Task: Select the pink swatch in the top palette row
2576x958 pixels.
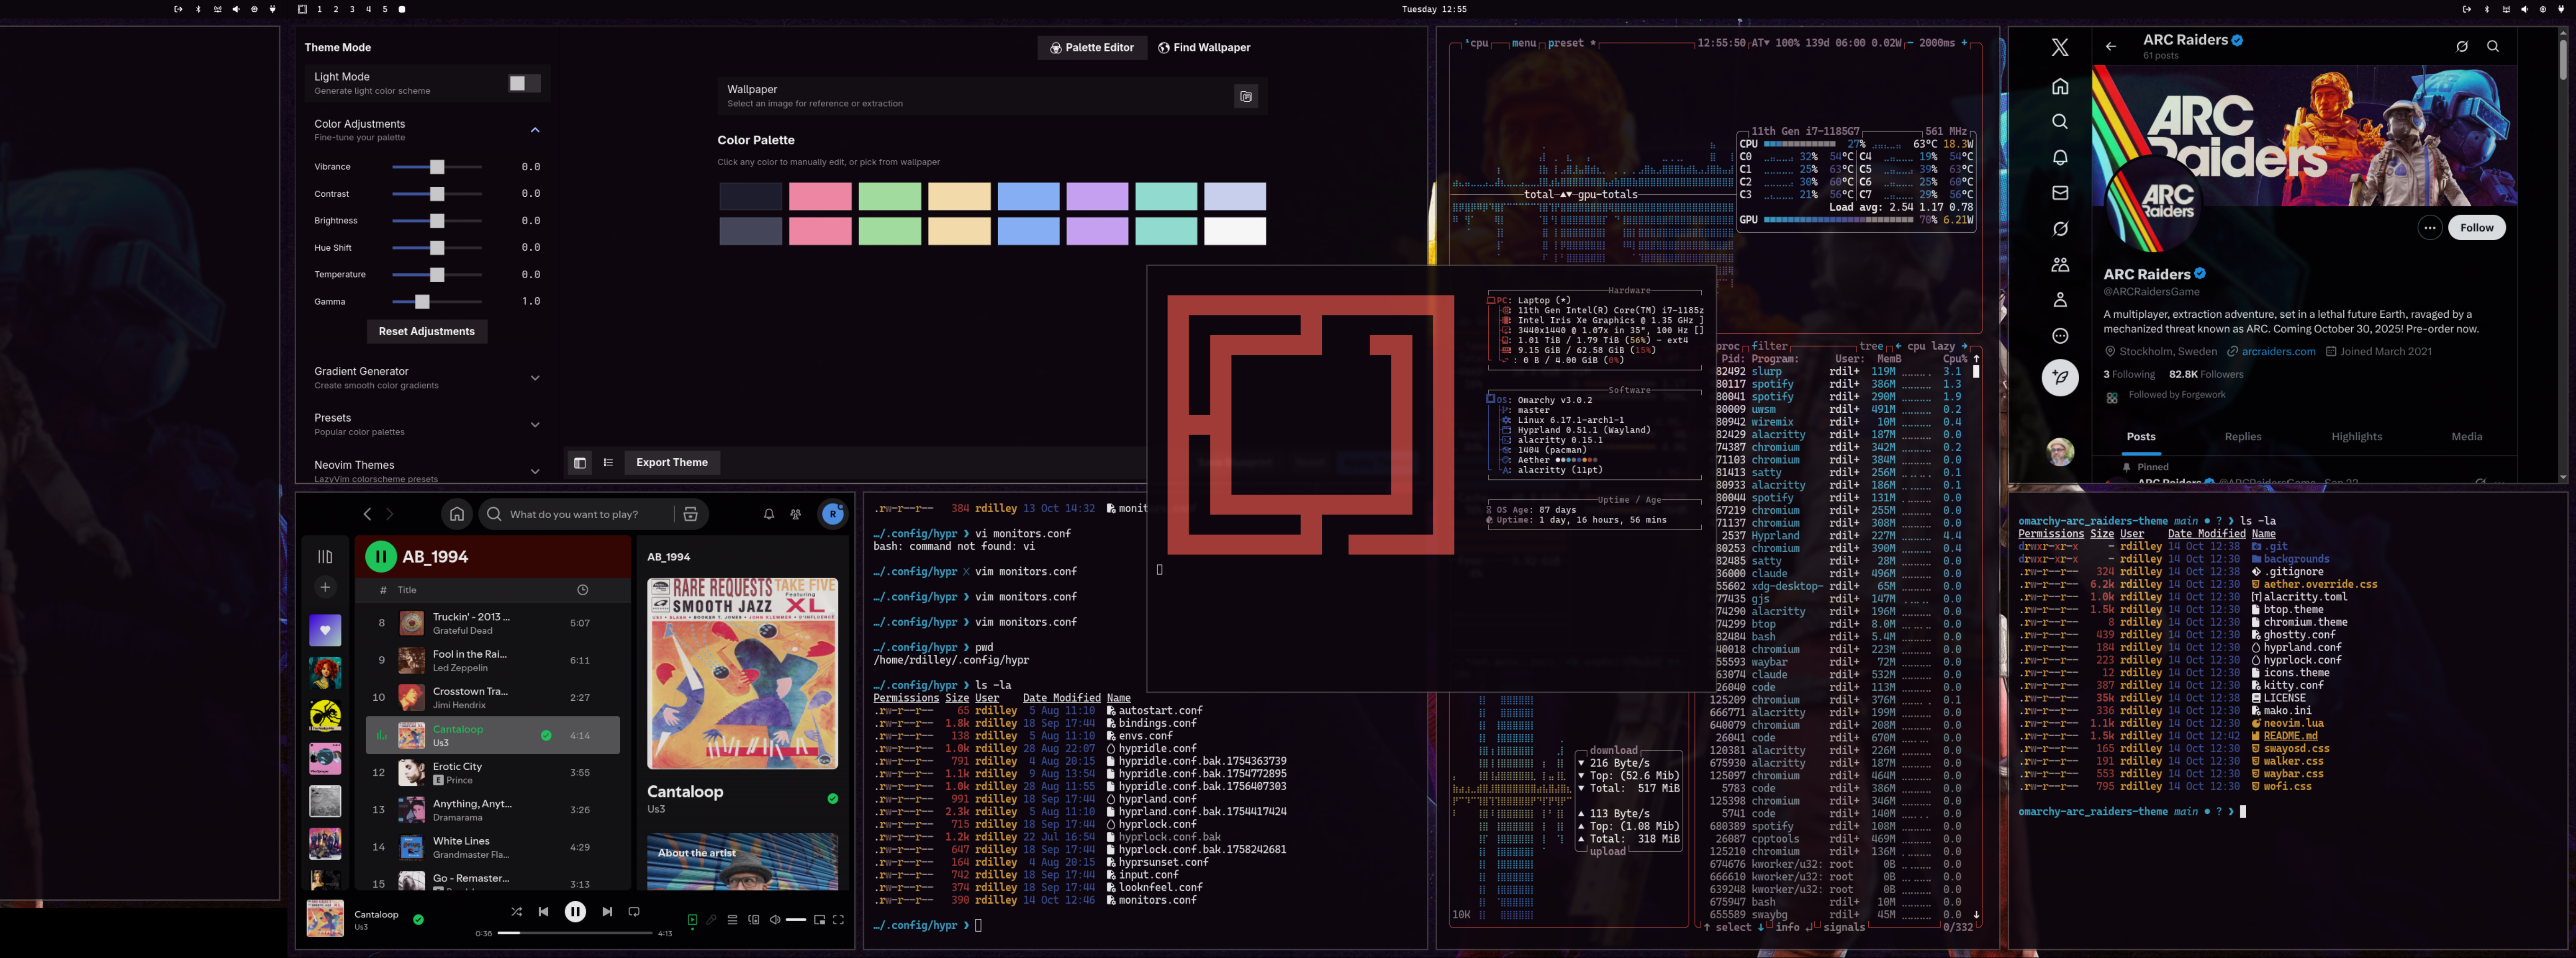Action: tap(819, 196)
